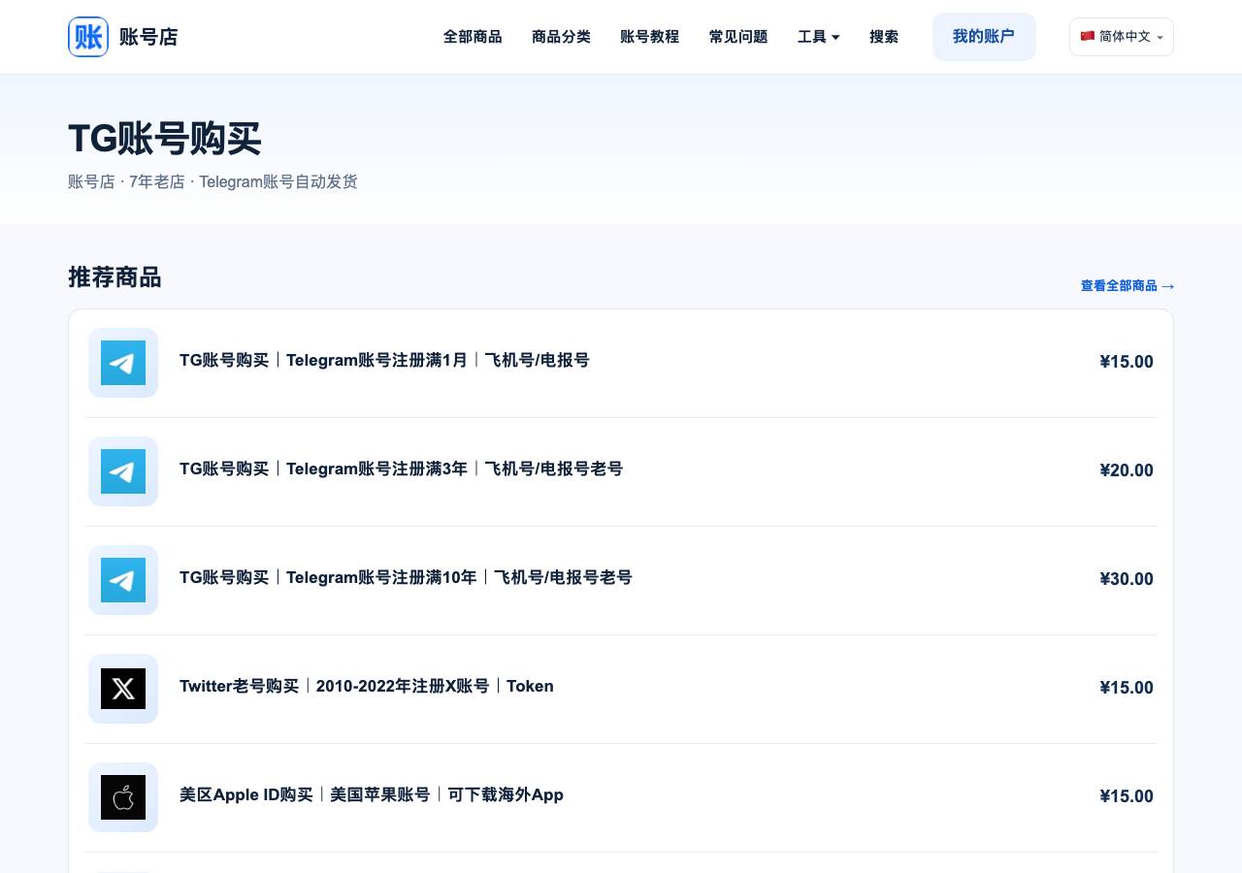Screen dimensions: 1242x873
Task: Click the 推荐商品 section heading
Action: pos(114,277)
